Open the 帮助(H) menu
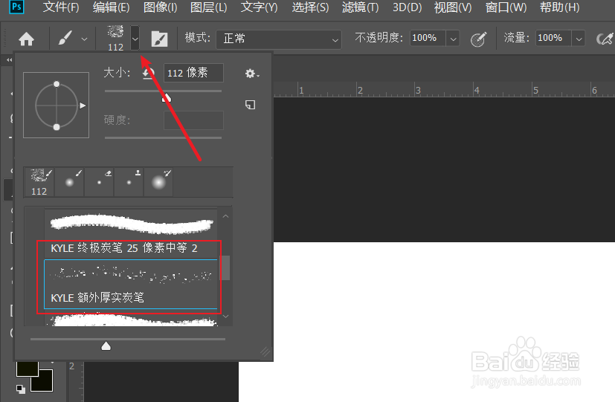The height and width of the screenshot is (402, 615). click(560, 7)
